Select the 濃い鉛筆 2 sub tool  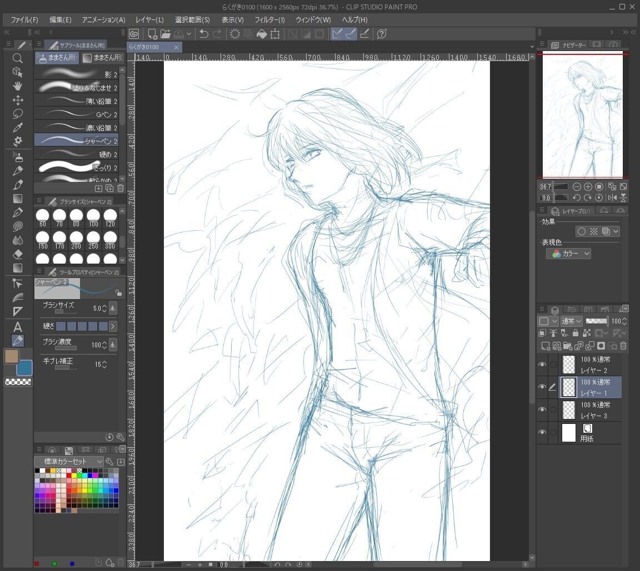[76, 128]
